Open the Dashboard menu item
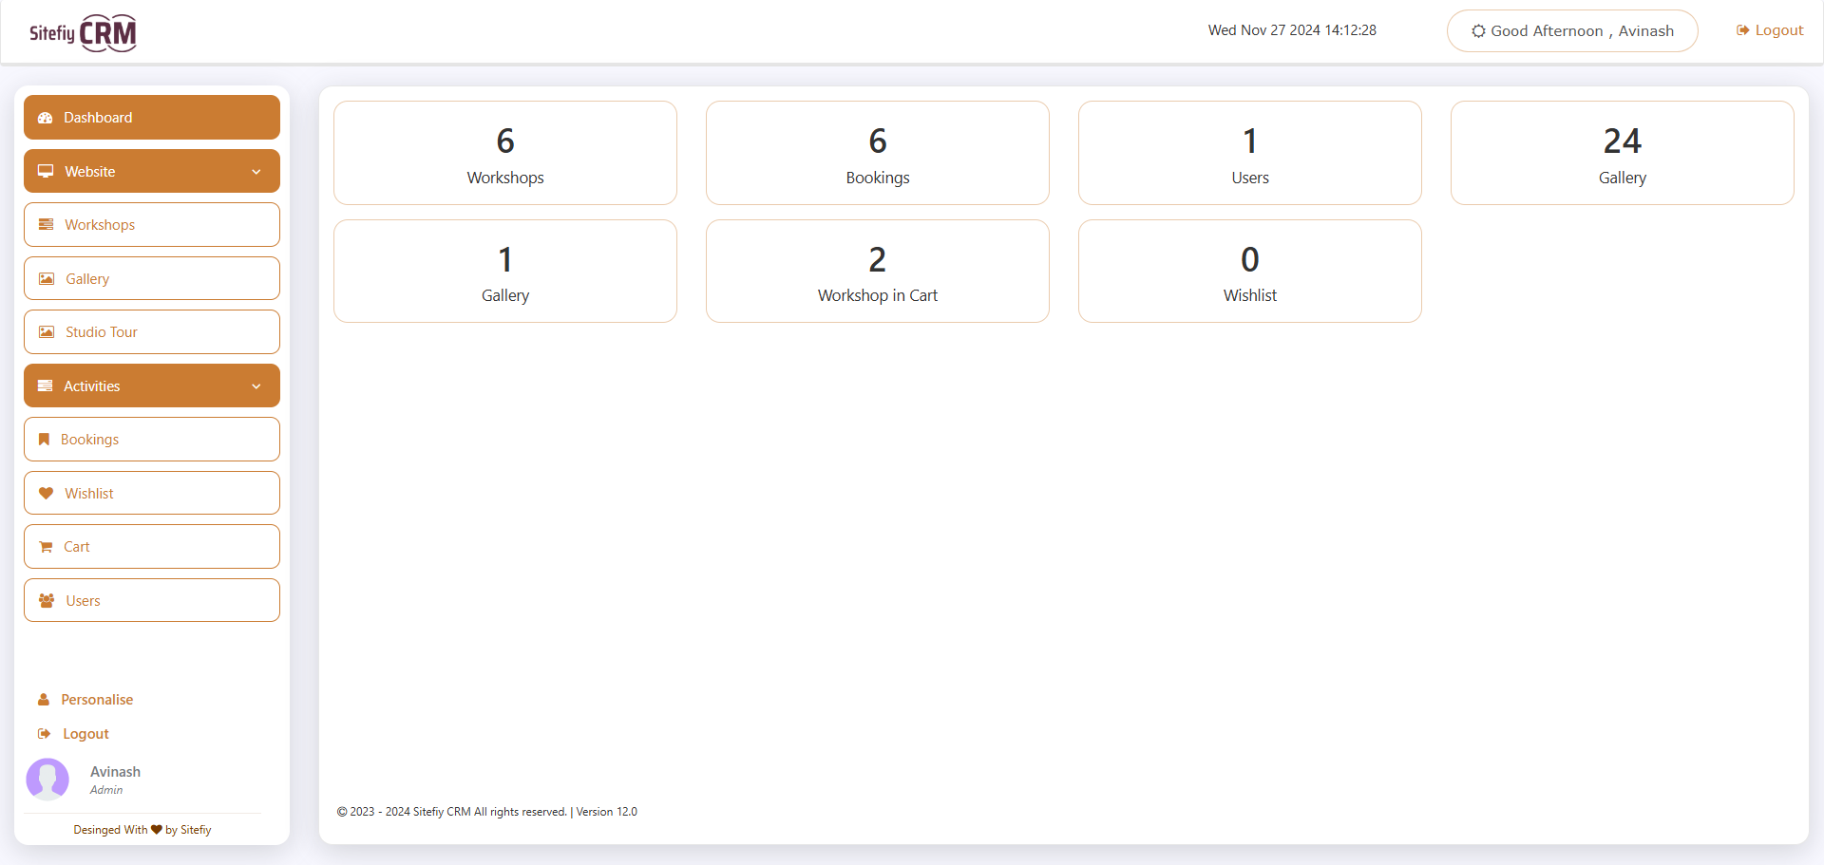 (152, 118)
